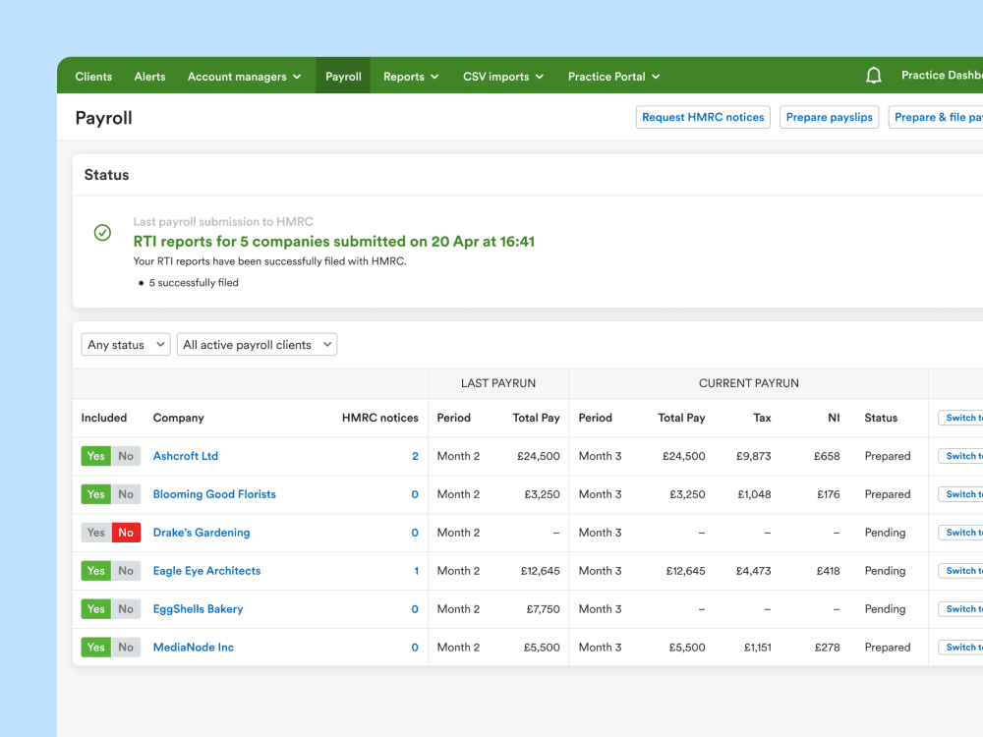
Task: Select the Payroll tab in navigation
Action: [343, 77]
